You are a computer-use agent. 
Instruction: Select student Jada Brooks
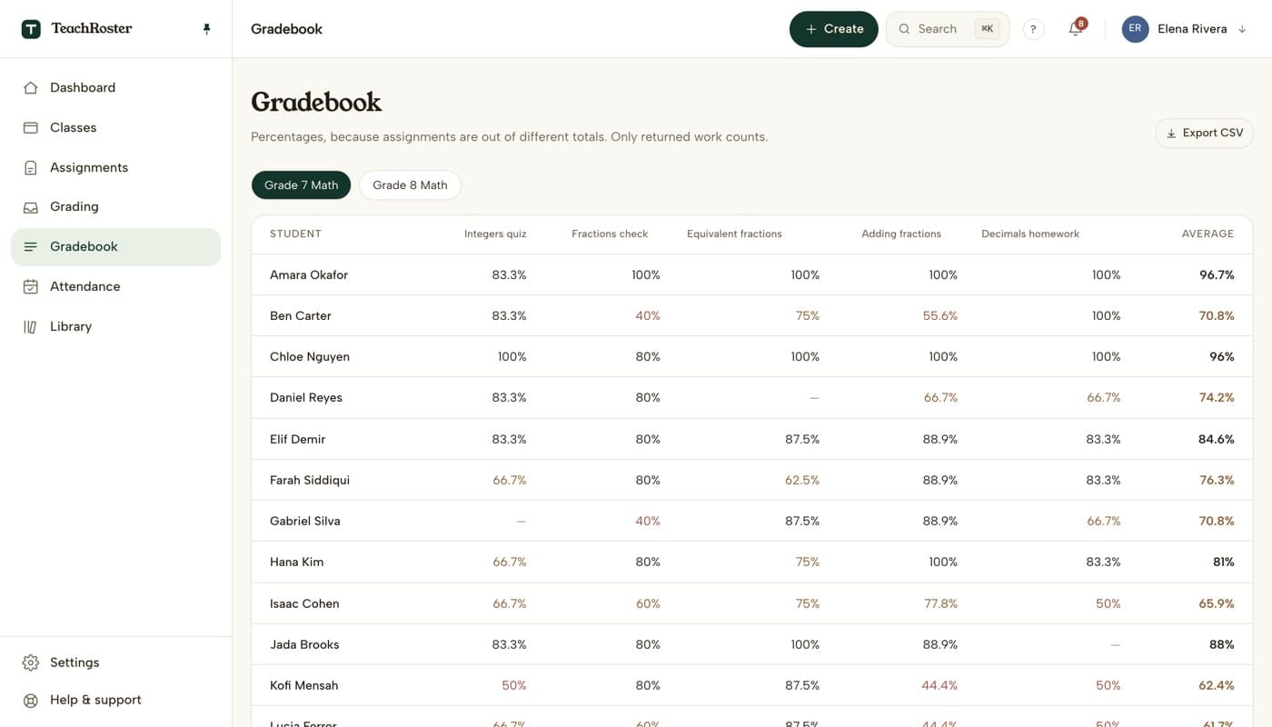(304, 645)
